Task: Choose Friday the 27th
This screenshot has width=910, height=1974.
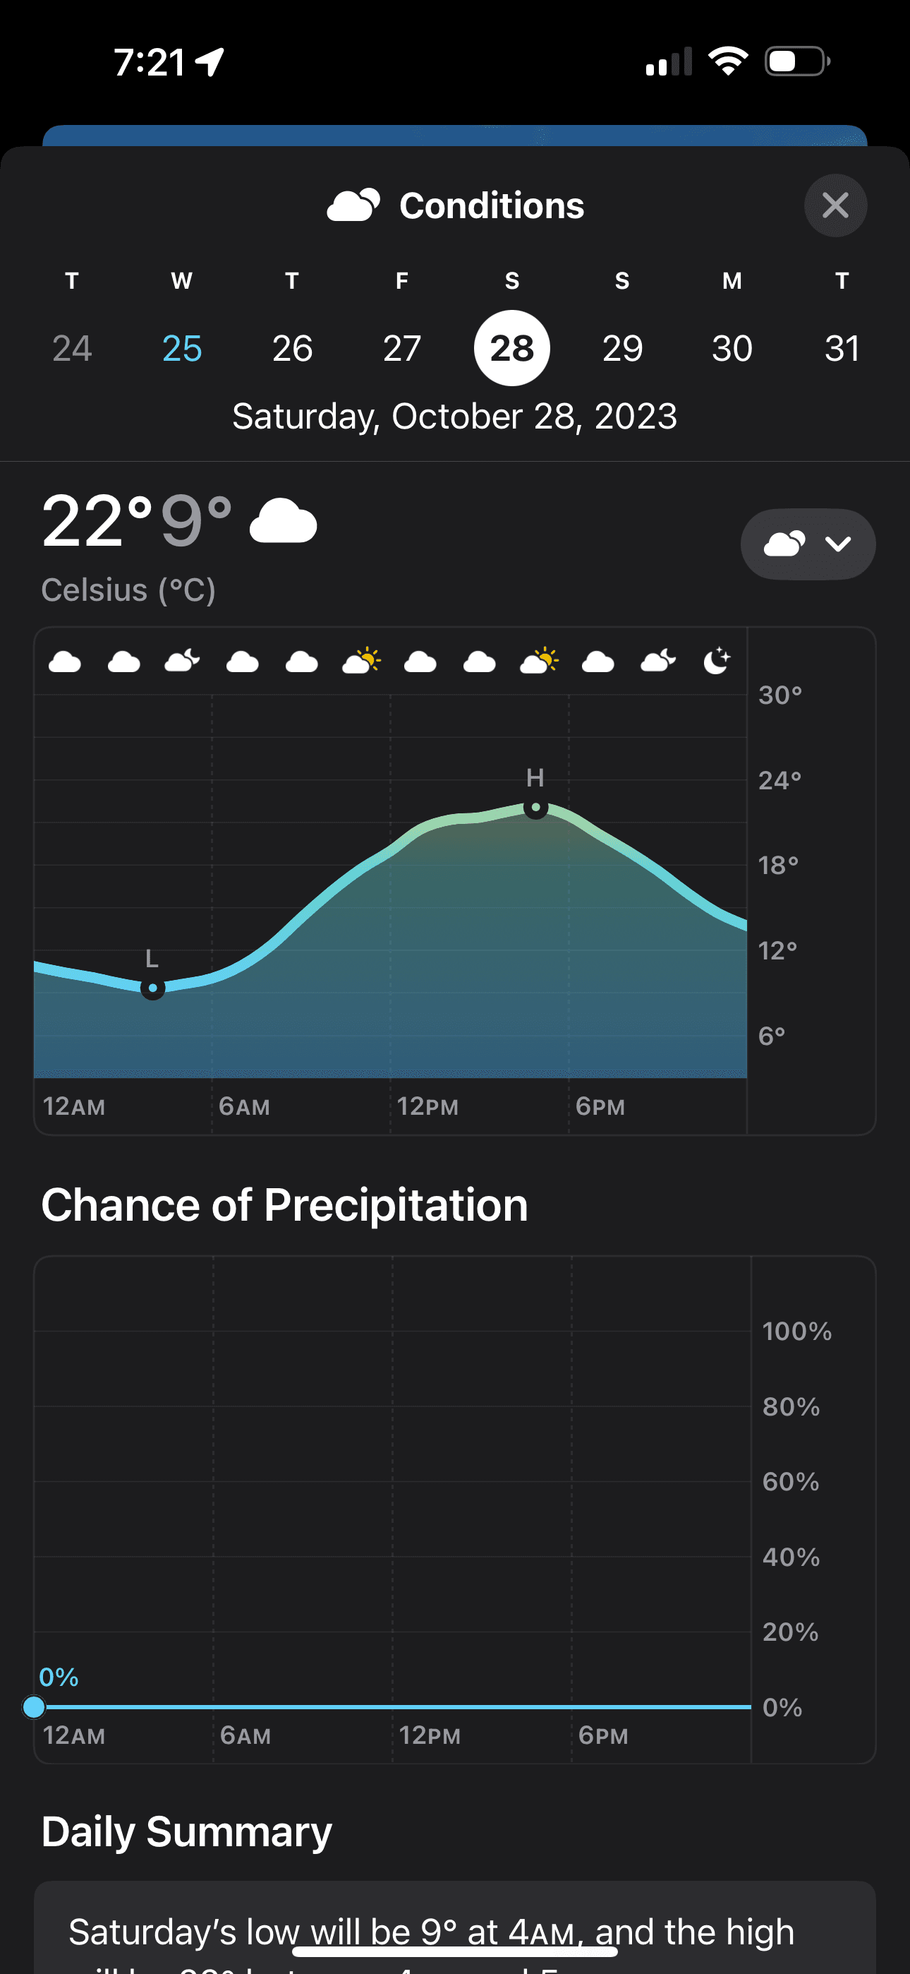Action: coord(402,348)
